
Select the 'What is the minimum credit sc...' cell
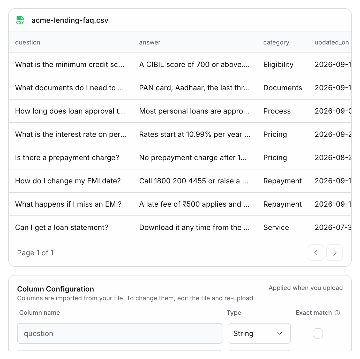coord(70,64)
